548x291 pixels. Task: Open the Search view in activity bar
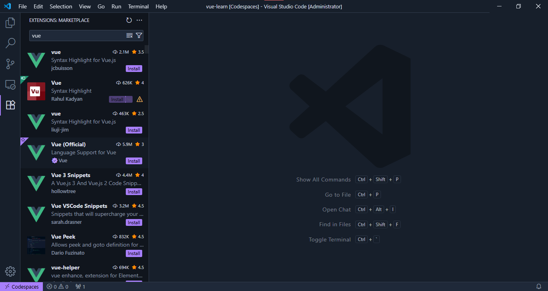click(x=10, y=43)
